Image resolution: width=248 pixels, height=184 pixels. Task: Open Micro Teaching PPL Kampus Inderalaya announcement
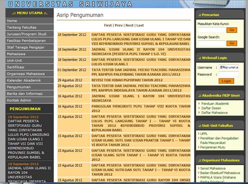(x=141, y=88)
